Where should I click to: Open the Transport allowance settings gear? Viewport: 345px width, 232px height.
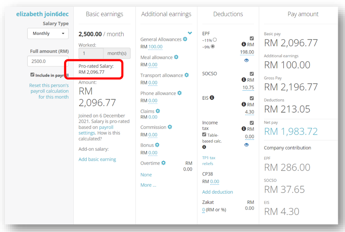pyautogui.click(x=186, y=75)
